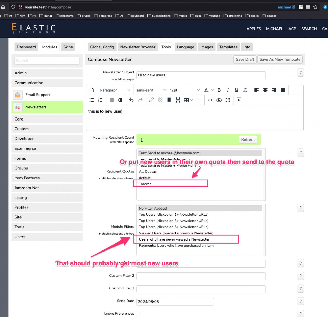Align text to center
328x317 pixels.
(265, 90)
